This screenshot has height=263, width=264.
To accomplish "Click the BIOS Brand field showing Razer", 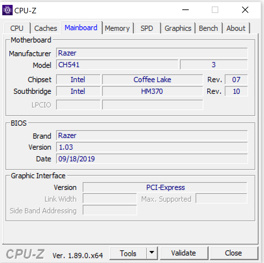I will [152, 135].
